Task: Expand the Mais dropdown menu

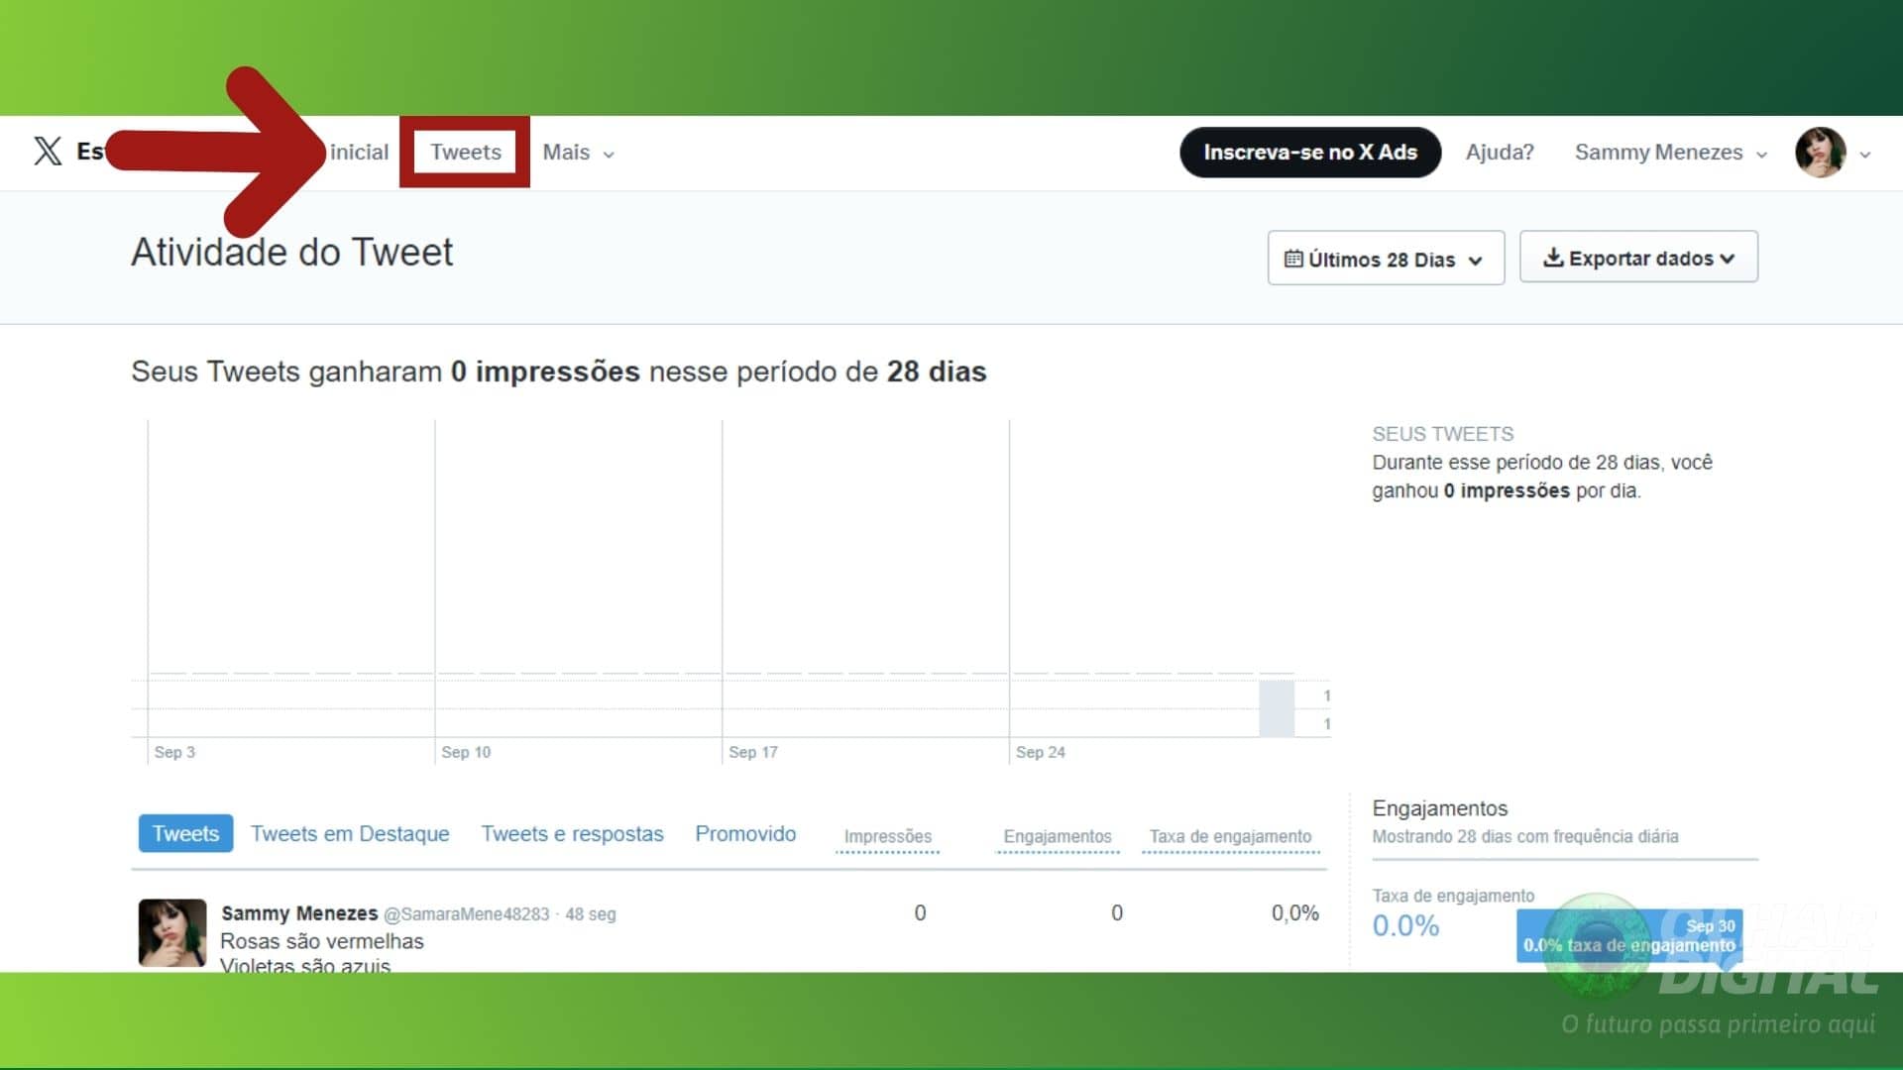Action: pos(579,153)
